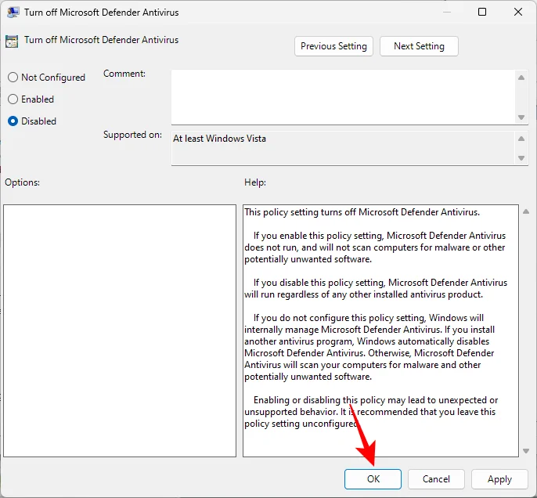Click paragraph starting 'If you disable this policy'
Viewport: 537px width, 498px height.
pos(376,288)
